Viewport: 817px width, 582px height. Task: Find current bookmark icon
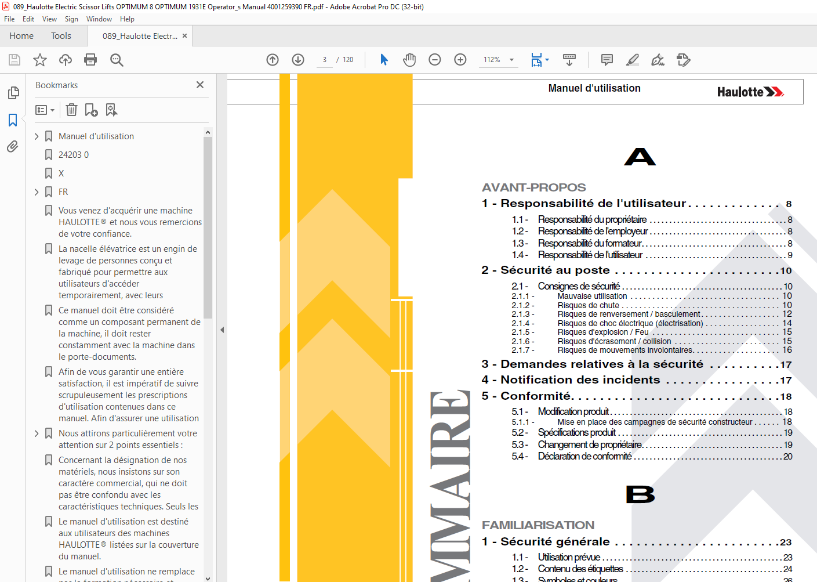coord(111,110)
